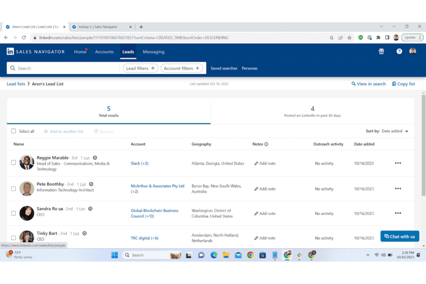Screen dimensions: 426x284
Task: Click the browser address bar URL
Action: 134,38
